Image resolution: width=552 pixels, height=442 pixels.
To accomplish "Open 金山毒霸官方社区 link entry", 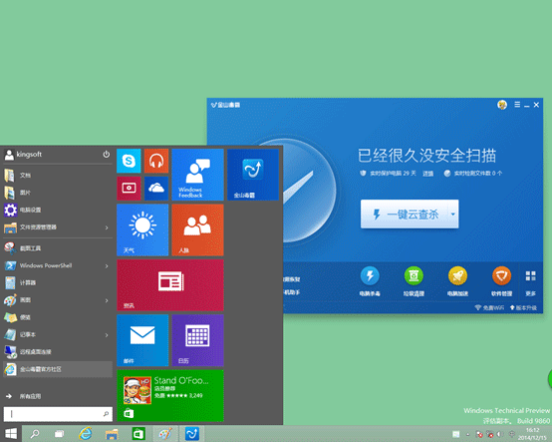I will coord(58,369).
